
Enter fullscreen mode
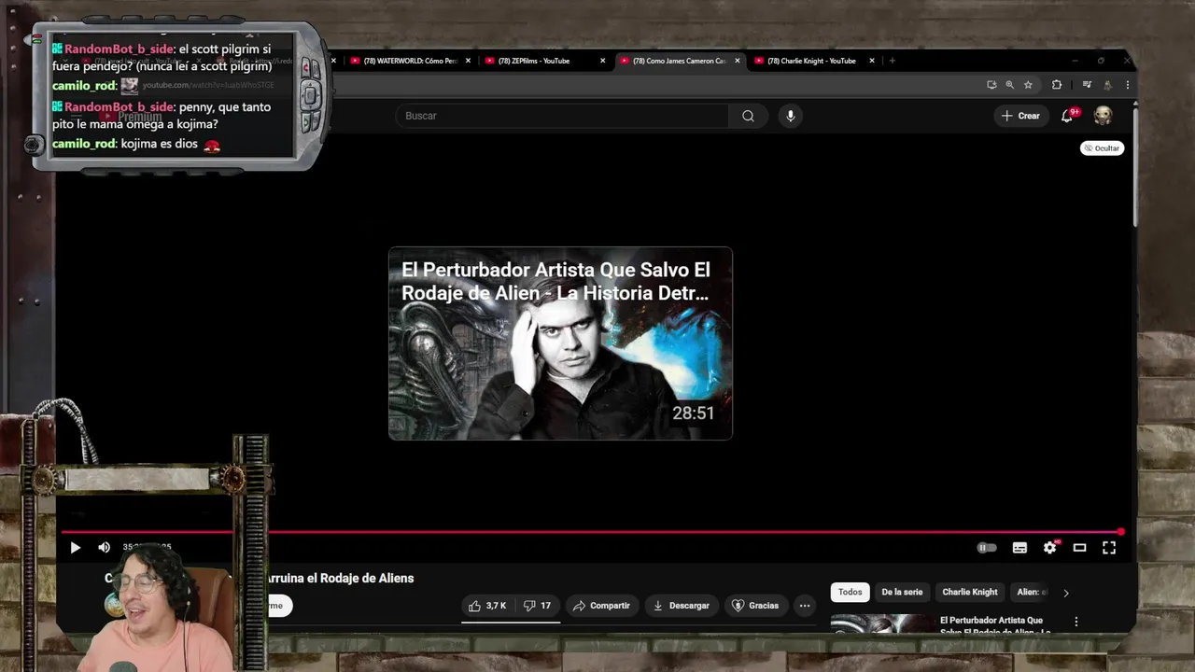[x=1109, y=548]
